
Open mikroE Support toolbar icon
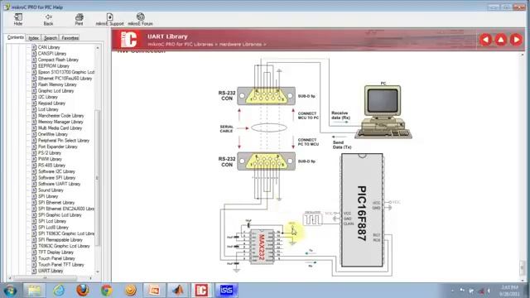pos(109,19)
